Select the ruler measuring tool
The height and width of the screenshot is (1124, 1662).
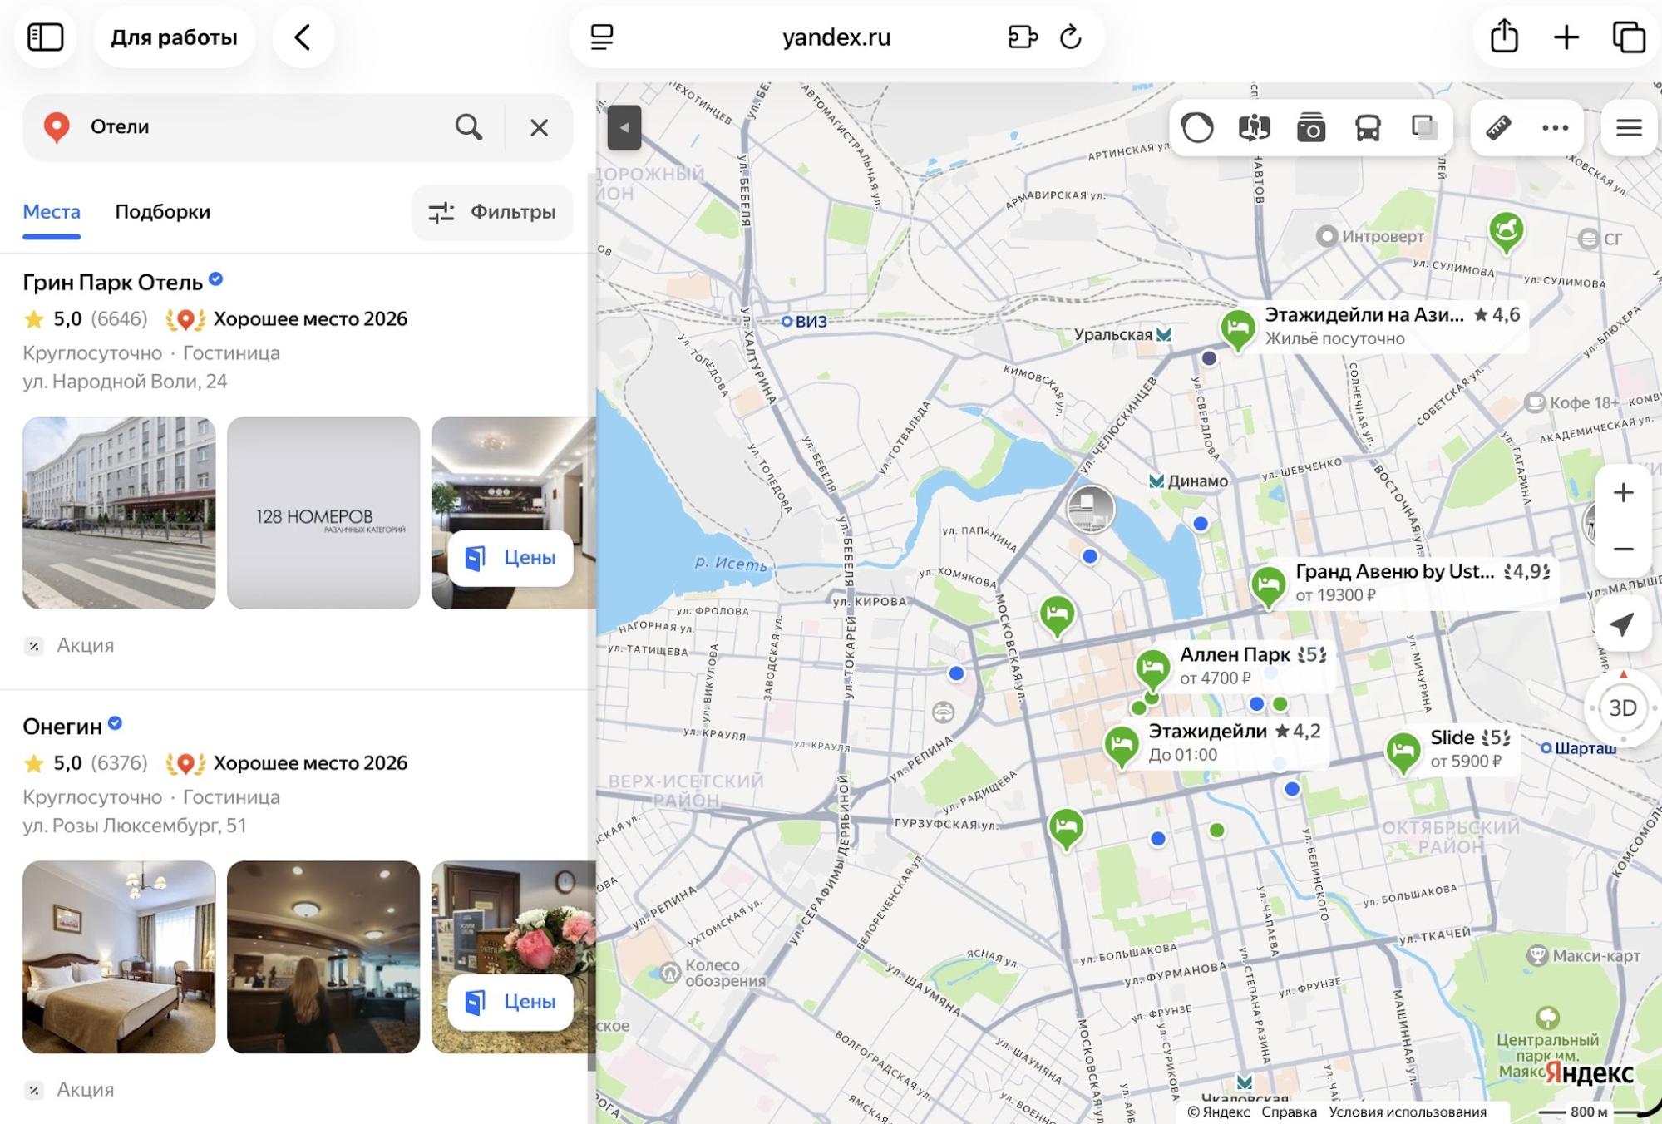pos(1498,128)
